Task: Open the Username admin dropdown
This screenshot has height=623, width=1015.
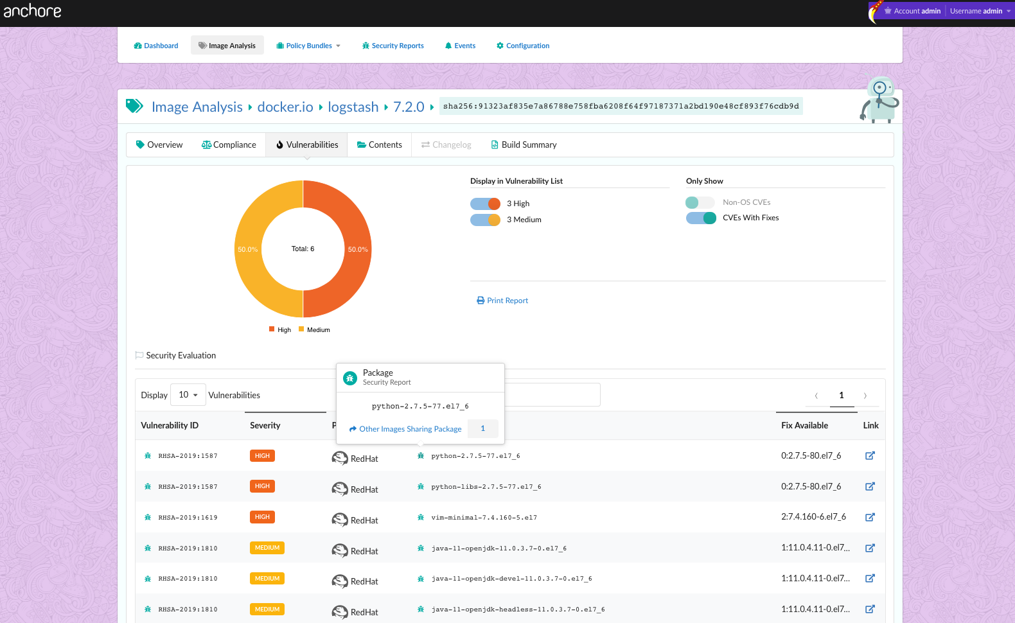Action: pyautogui.click(x=980, y=11)
